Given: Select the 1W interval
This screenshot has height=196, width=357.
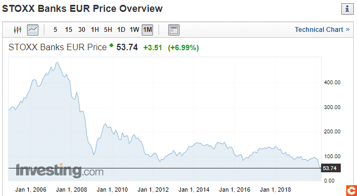Looking at the screenshot, I should click(134, 30).
